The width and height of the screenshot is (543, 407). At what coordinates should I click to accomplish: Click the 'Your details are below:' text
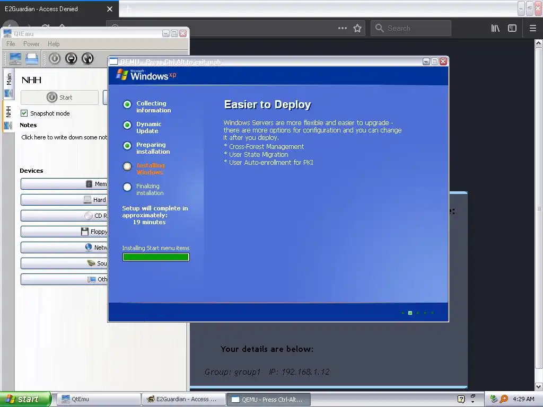(267, 349)
